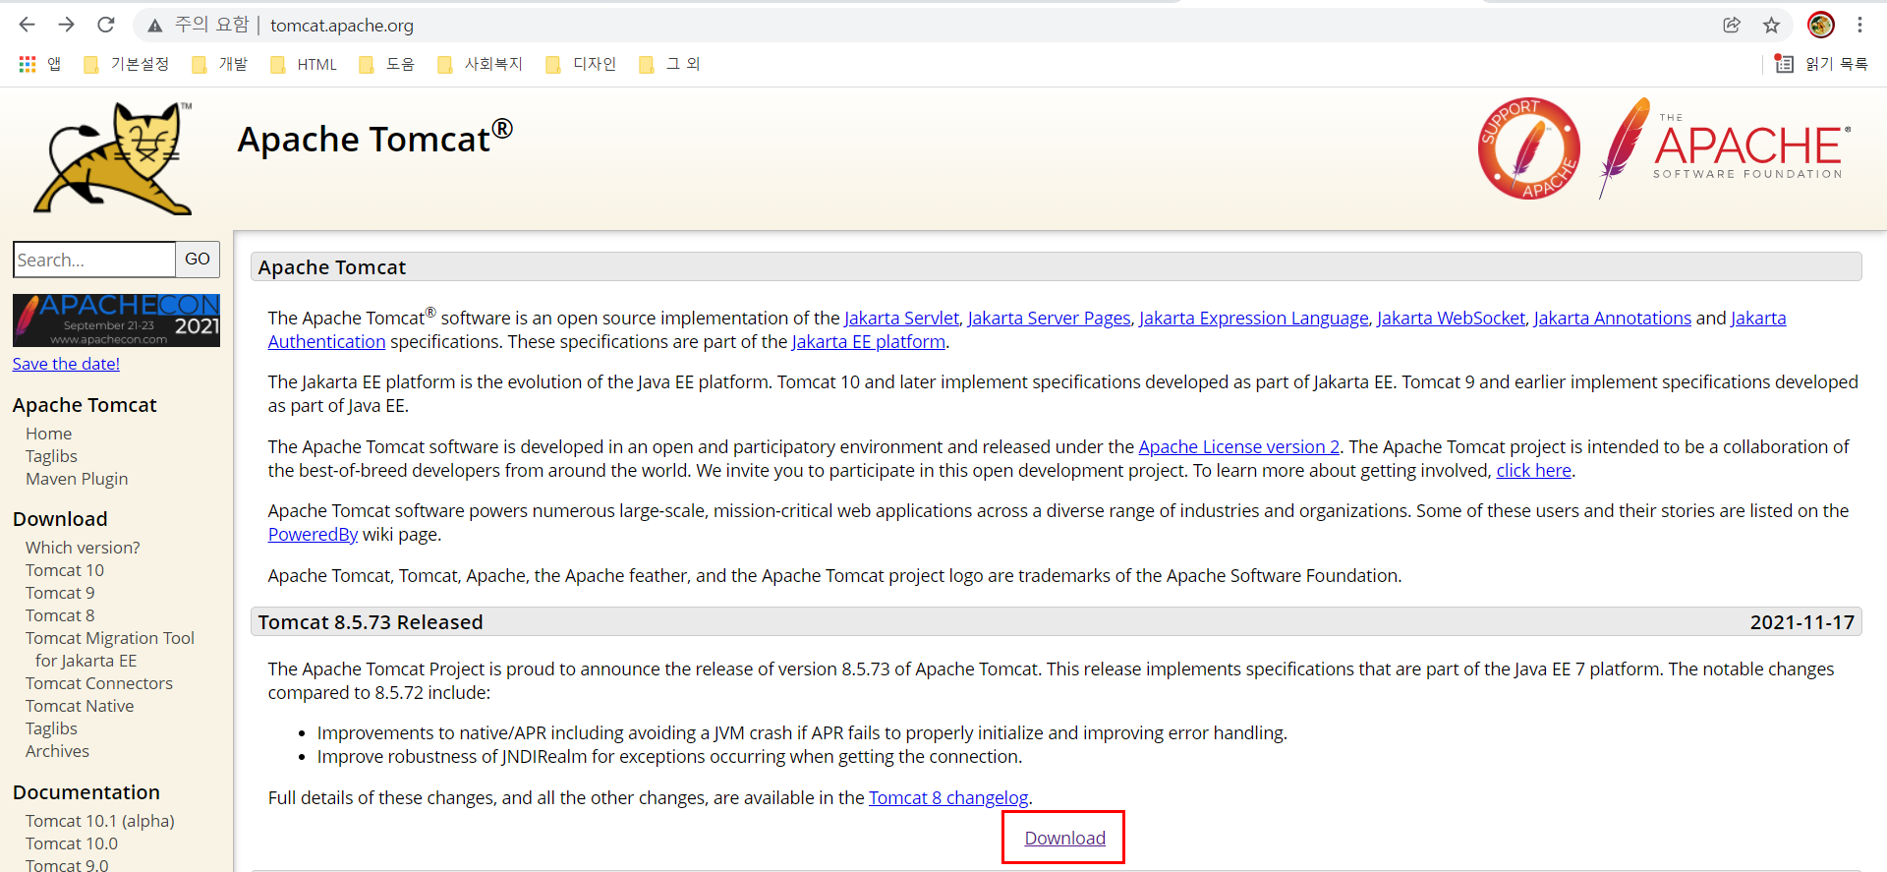Open the Tomcat 10 download link
The height and width of the screenshot is (872, 1887).
[65, 570]
